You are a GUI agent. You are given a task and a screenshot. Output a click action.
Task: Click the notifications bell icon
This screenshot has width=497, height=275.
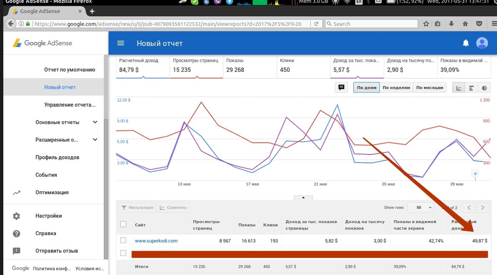coord(466,43)
